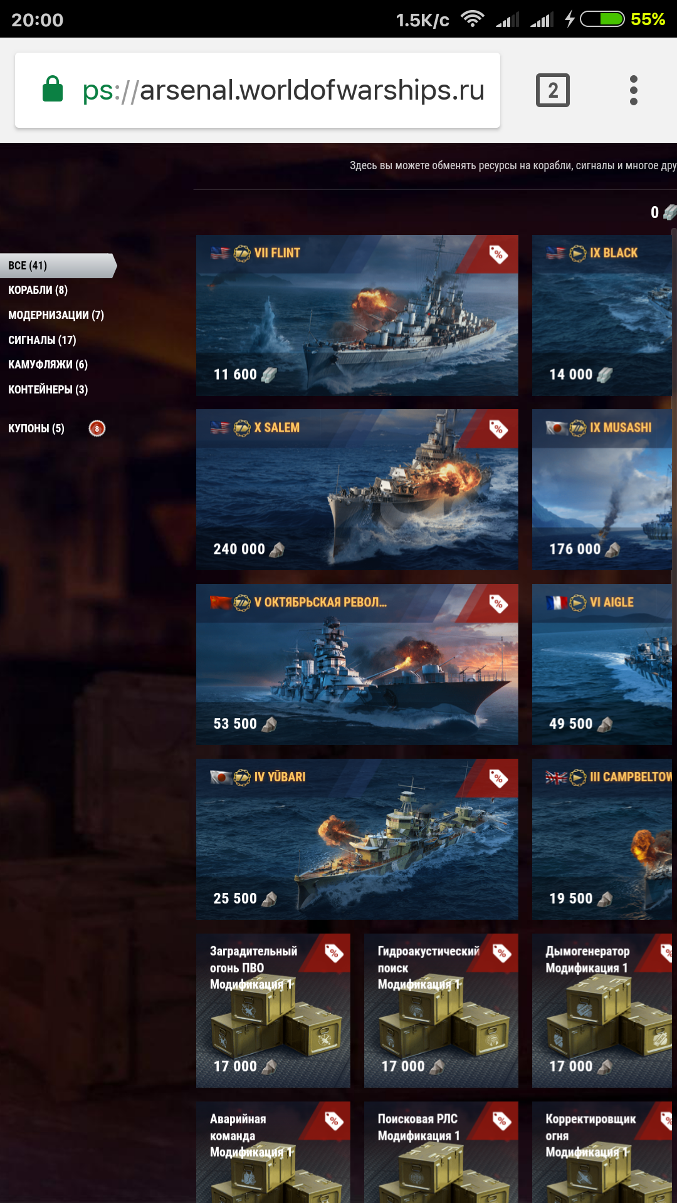
Task: Tap the discount tag on Октябрьская Революция card
Action: pyautogui.click(x=498, y=603)
